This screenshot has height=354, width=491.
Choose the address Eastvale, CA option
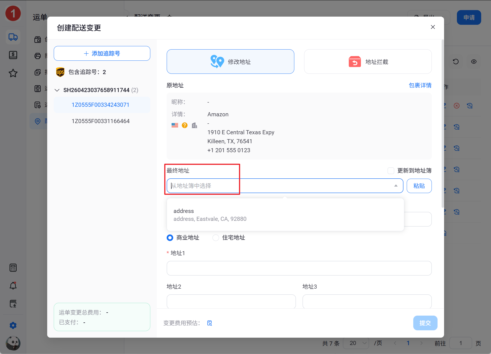(285, 215)
